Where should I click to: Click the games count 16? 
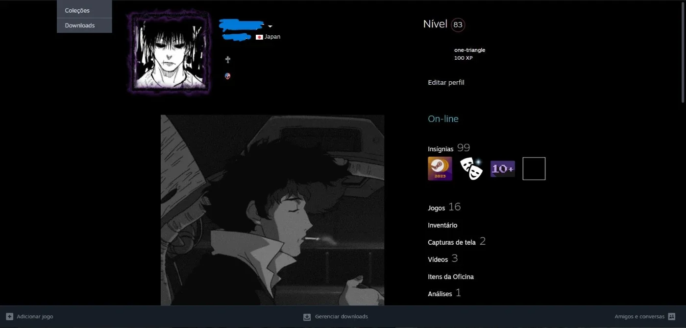click(455, 207)
